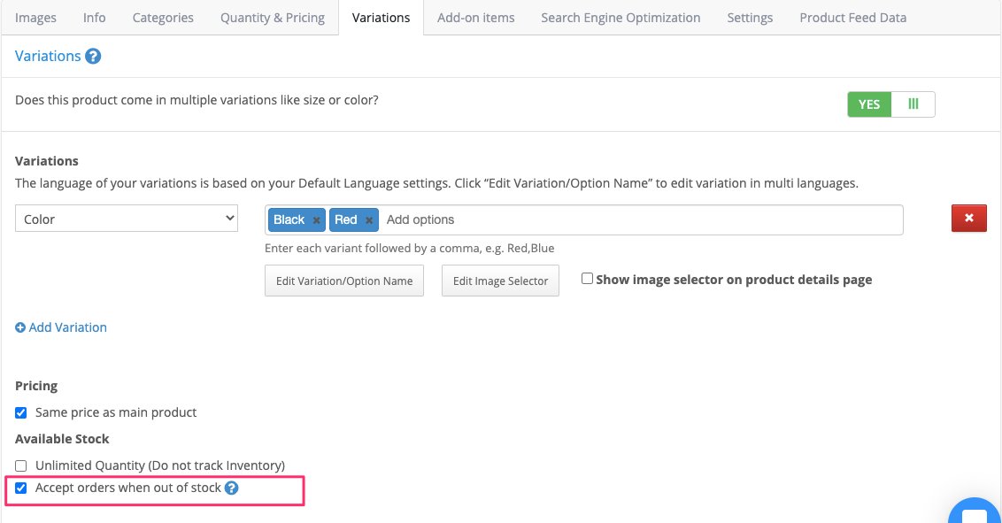Switch to the Images tab
1002x523 pixels.
(35, 18)
